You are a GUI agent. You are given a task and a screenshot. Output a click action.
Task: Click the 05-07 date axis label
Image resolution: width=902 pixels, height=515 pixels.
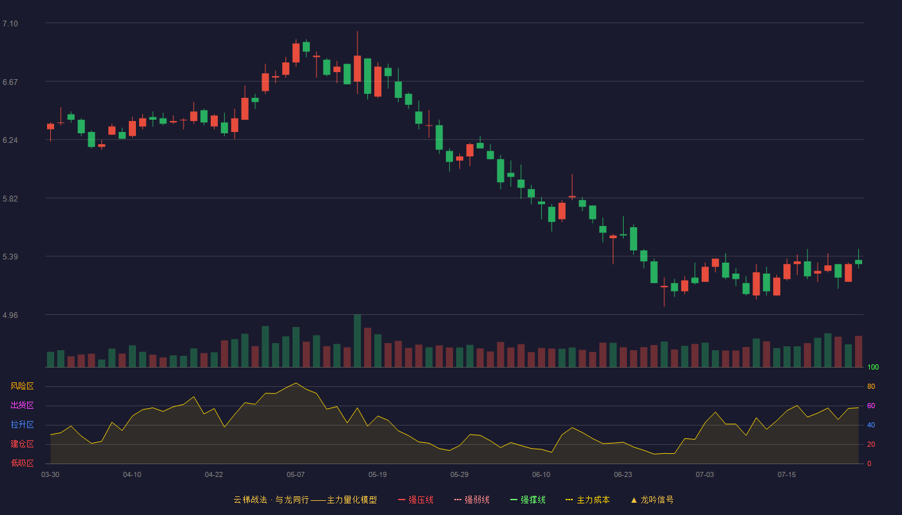pyautogui.click(x=296, y=474)
